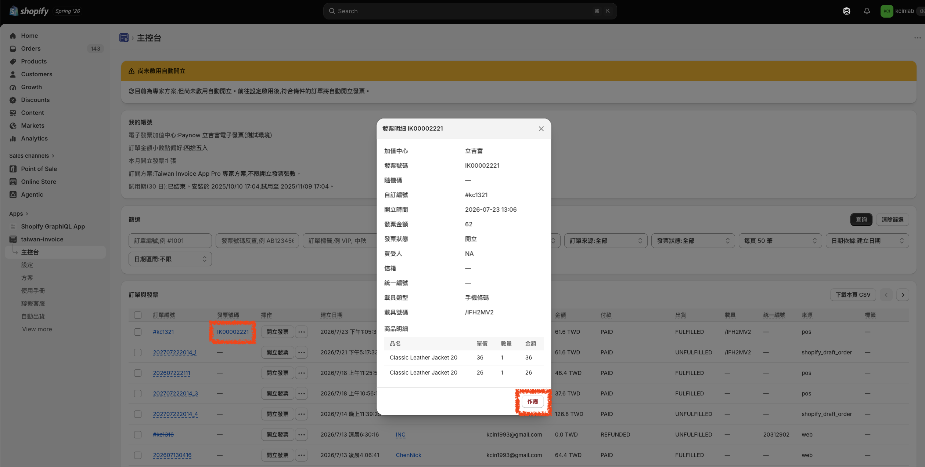
Task: Click the Online Store icon
Action: pos(13,182)
